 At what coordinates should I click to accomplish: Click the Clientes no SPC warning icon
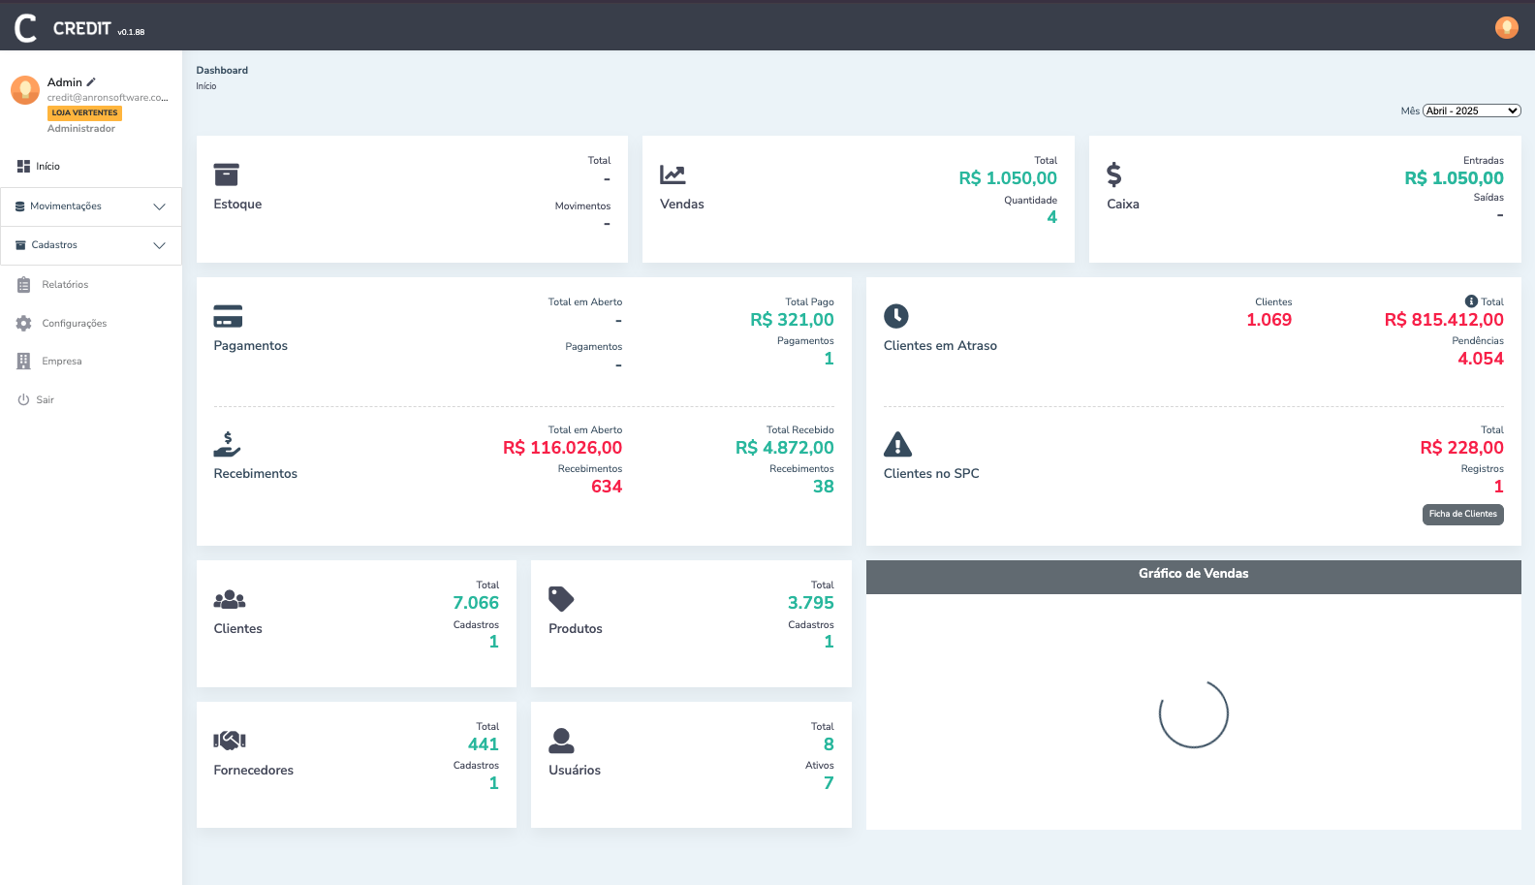click(x=897, y=444)
